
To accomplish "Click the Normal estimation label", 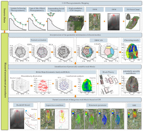I will click(x=38, y=40).
